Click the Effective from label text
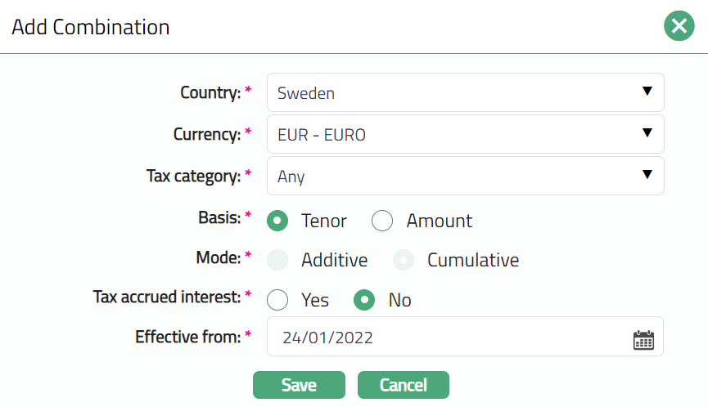This screenshot has height=407, width=708. [x=187, y=335]
